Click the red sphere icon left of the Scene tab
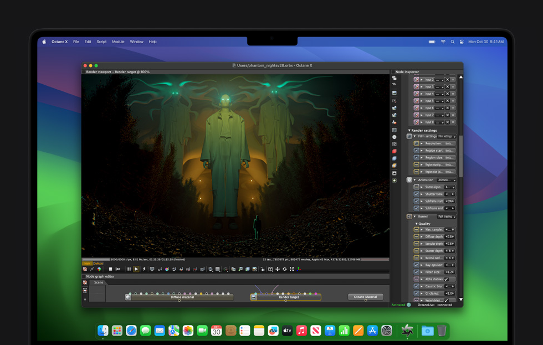This screenshot has width=543, height=345. click(85, 282)
